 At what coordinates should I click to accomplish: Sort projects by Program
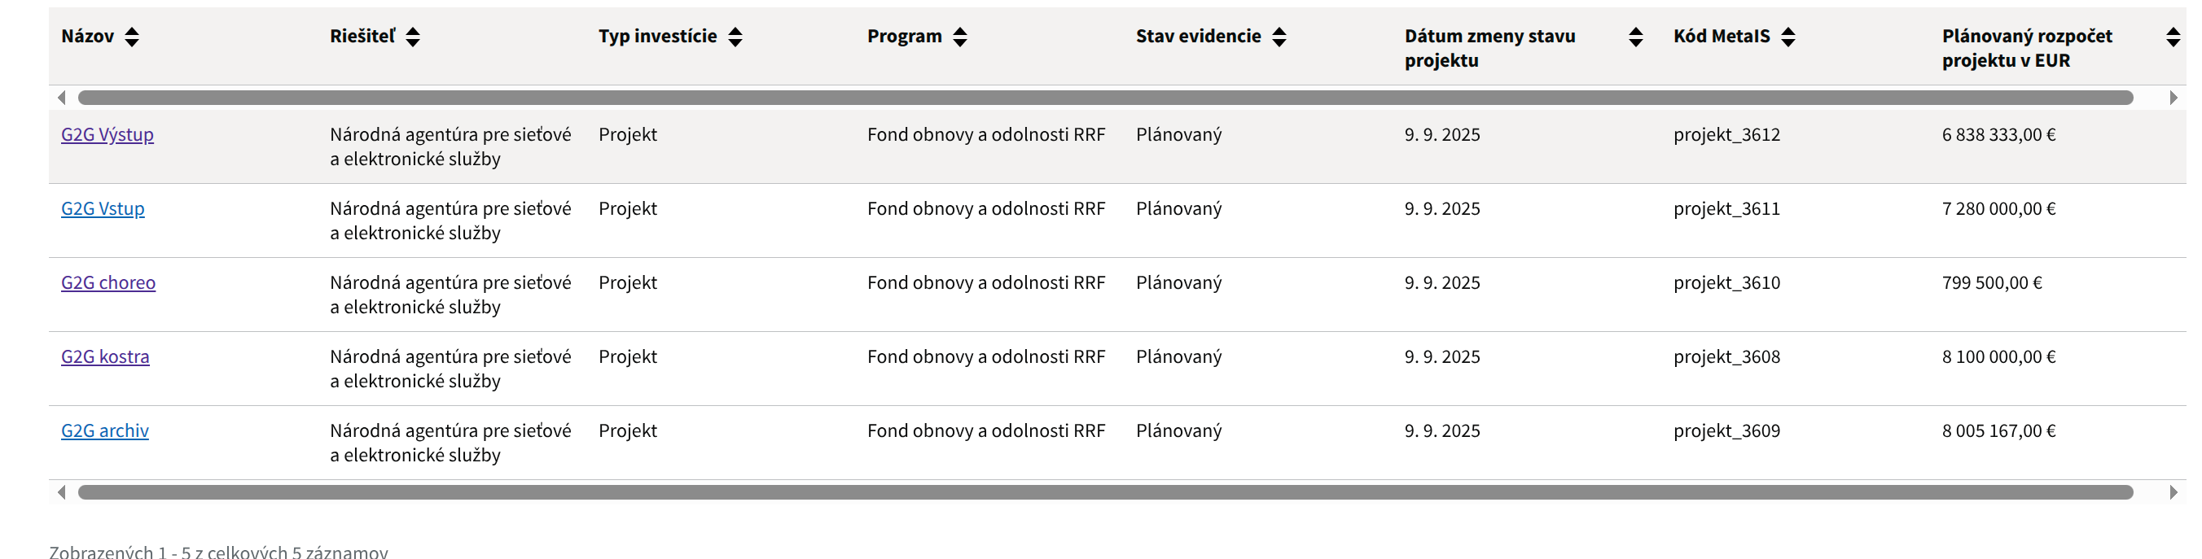pos(960,37)
